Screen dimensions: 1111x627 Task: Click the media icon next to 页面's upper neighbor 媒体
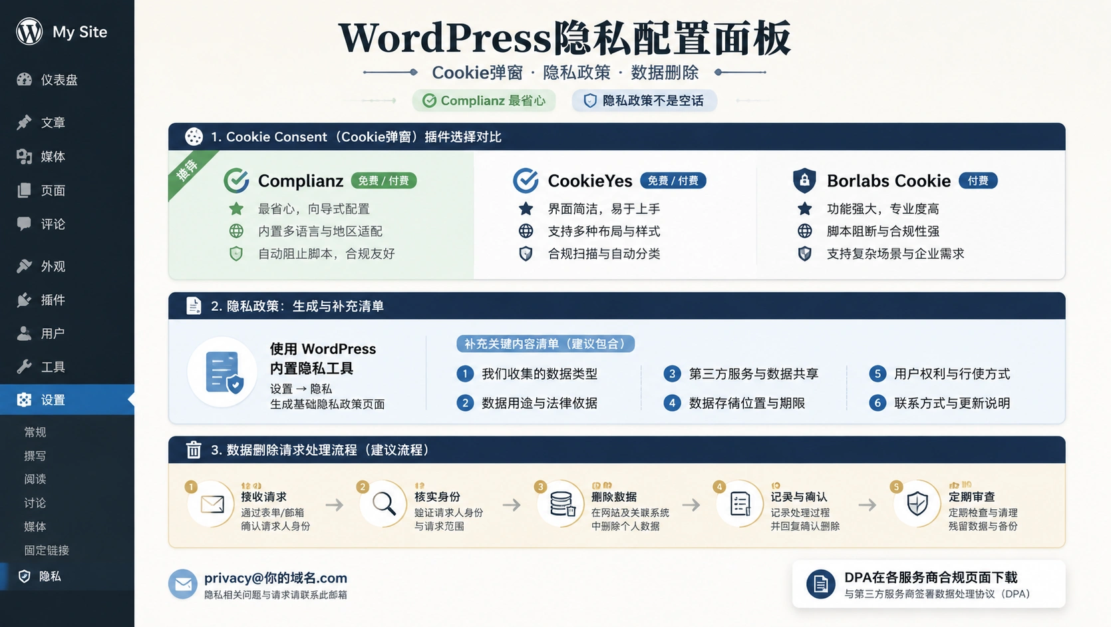(25, 156)
